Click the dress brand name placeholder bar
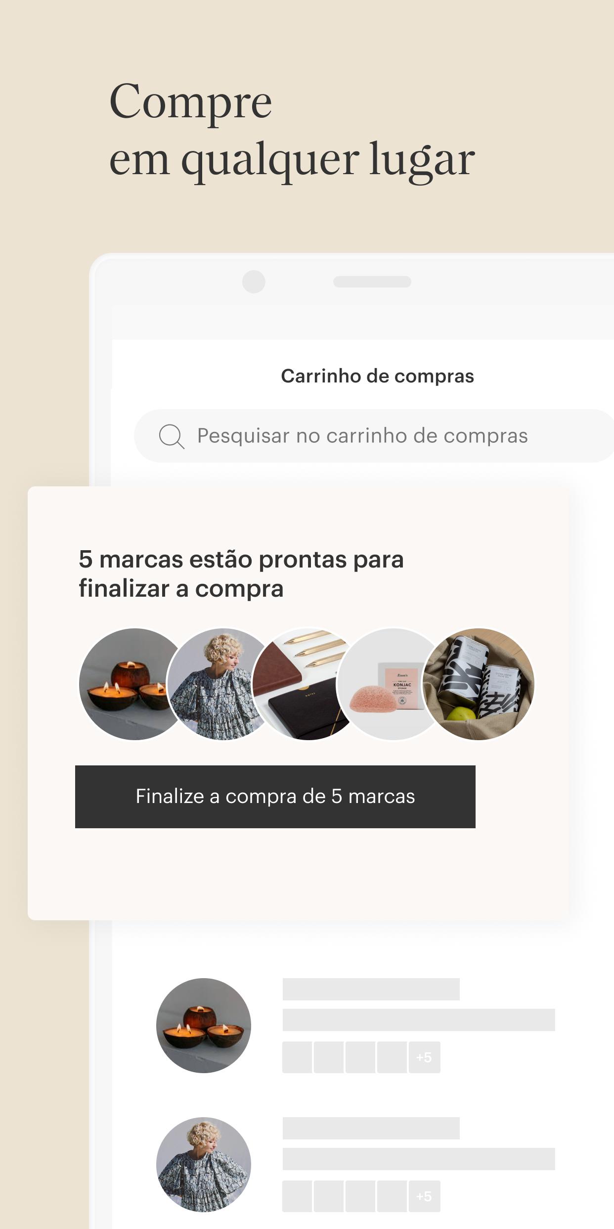This screenshot has width=614, height=1229. click(x=371, y=1128)
